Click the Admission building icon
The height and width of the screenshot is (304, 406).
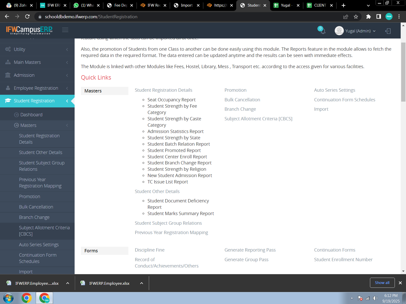(x=8, y=75)
